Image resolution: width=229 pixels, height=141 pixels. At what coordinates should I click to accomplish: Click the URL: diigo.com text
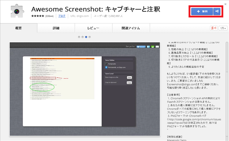[79, 16]
